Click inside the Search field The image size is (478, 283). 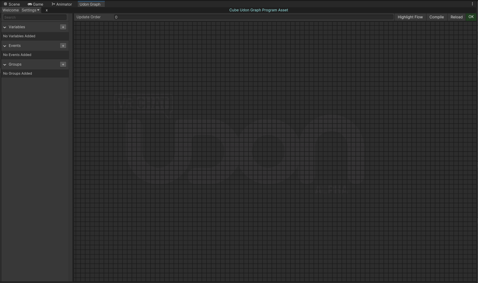coord(35,17)
